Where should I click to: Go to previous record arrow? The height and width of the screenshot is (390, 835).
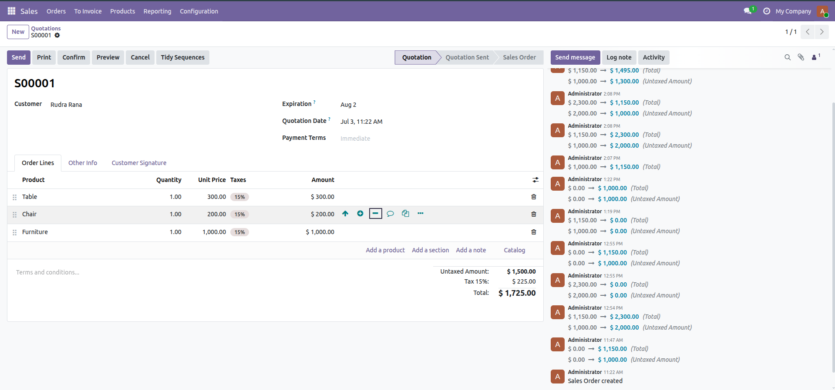tap(808, 32)
